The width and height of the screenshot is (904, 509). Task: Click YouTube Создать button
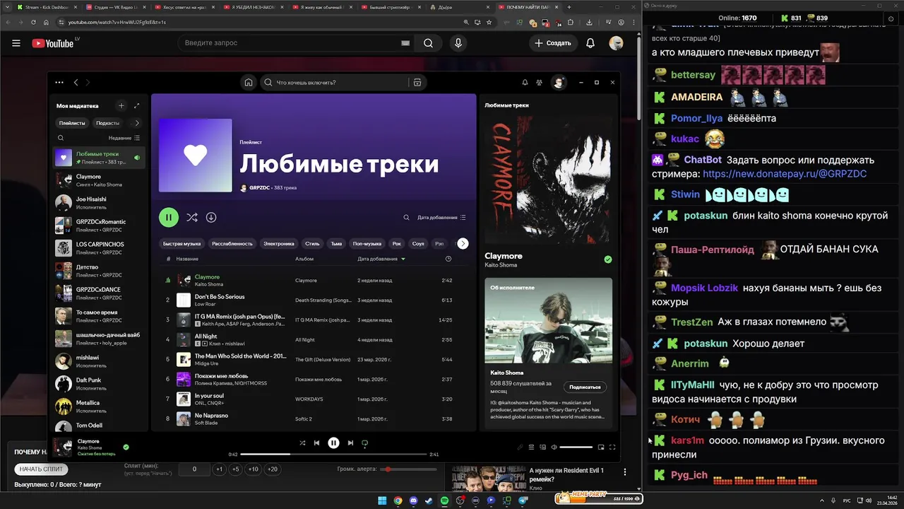pos(553,43)
